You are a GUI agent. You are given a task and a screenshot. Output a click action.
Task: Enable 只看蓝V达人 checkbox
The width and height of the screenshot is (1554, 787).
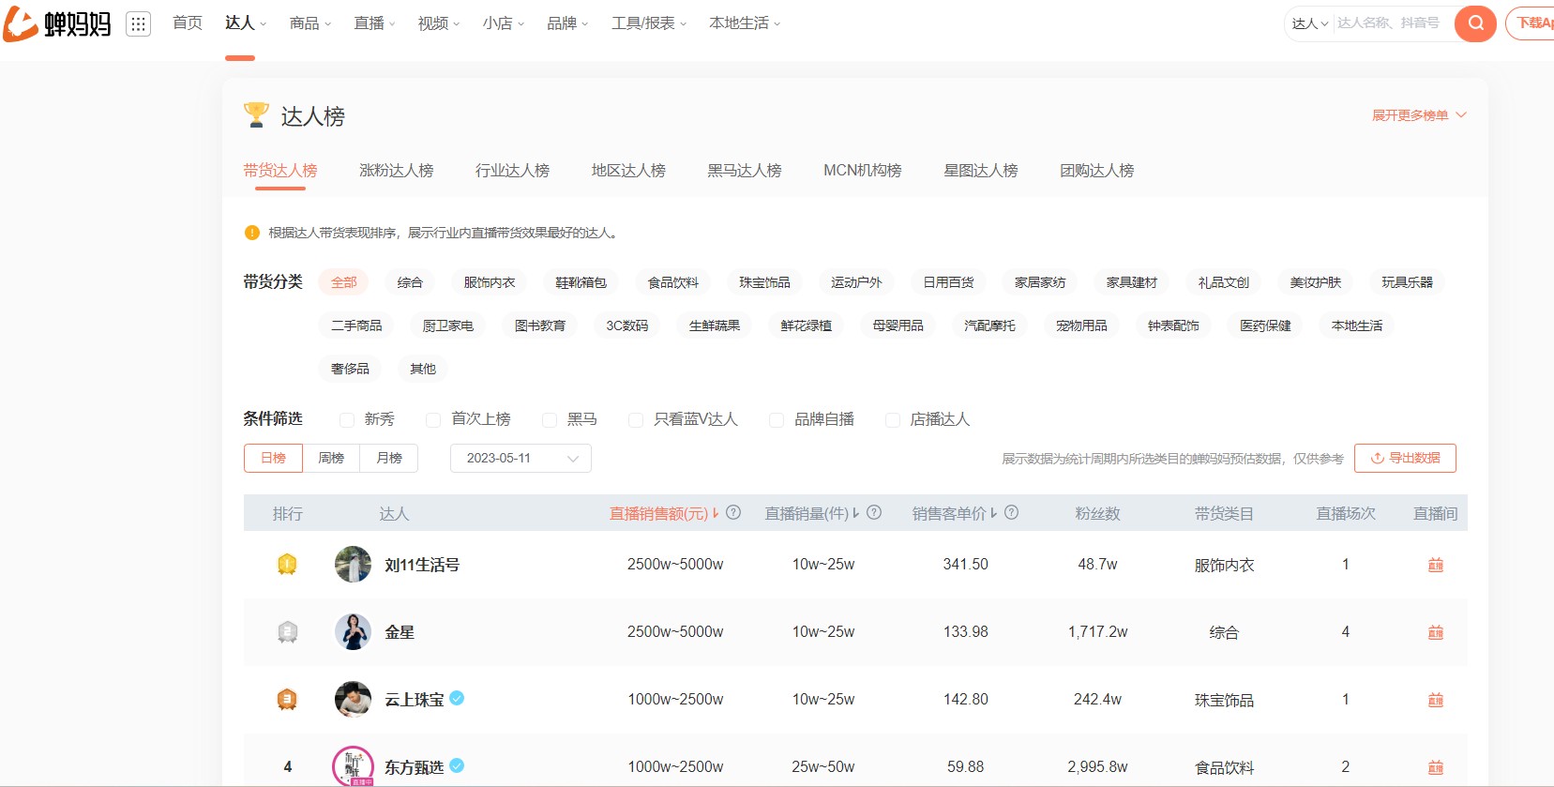tap(636, 420)
